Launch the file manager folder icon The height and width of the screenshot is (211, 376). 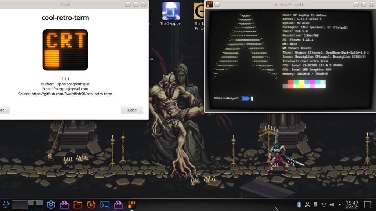pyautogui.click(x=77, y=204)
